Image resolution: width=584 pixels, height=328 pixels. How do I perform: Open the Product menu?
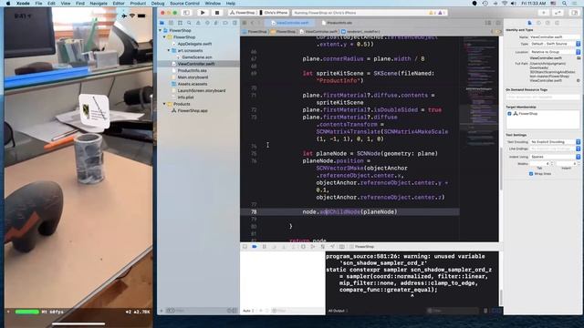click(x=138, y=4)
